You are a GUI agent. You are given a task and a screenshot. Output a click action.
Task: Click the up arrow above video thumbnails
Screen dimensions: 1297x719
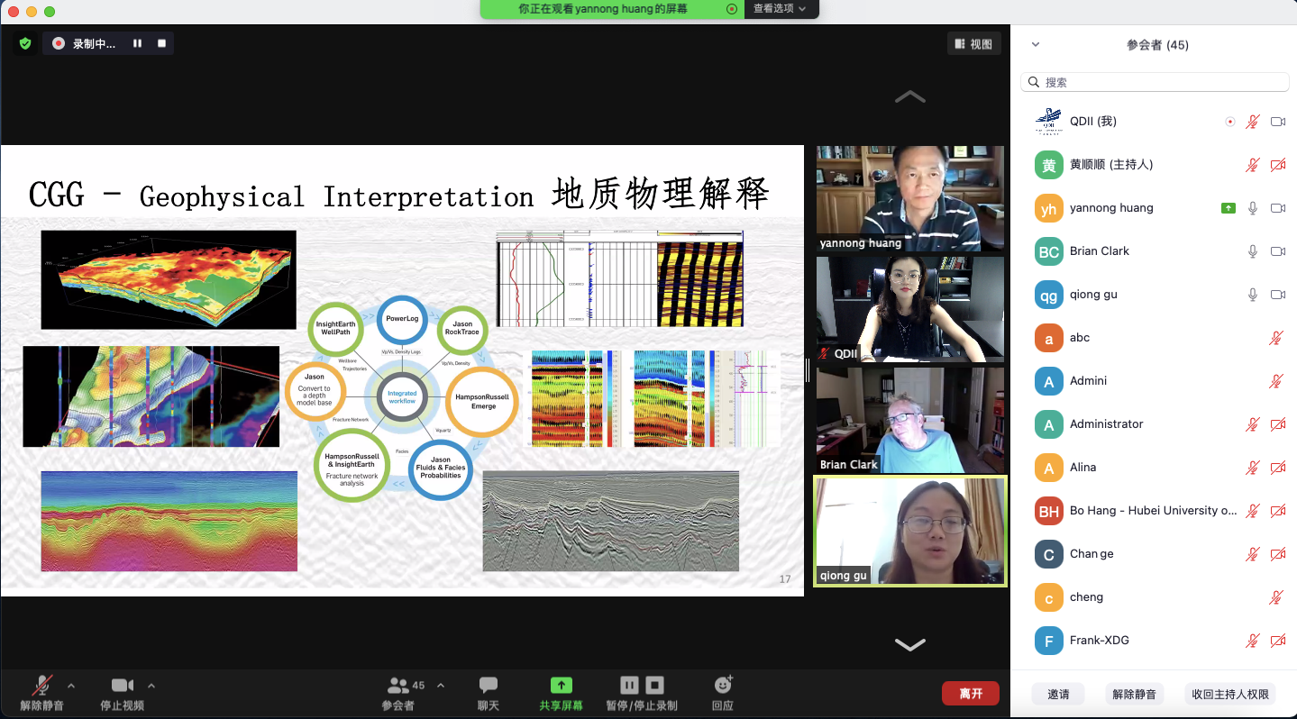click(910, 96)
